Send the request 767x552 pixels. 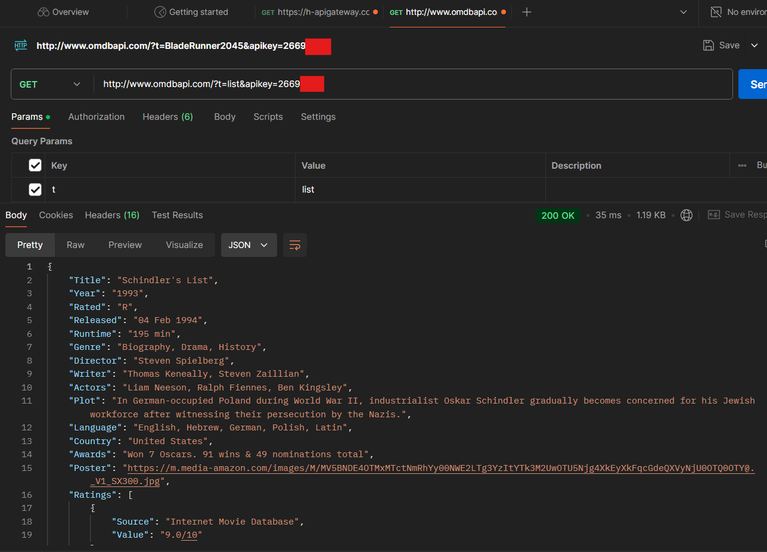[x=753, y=84]
